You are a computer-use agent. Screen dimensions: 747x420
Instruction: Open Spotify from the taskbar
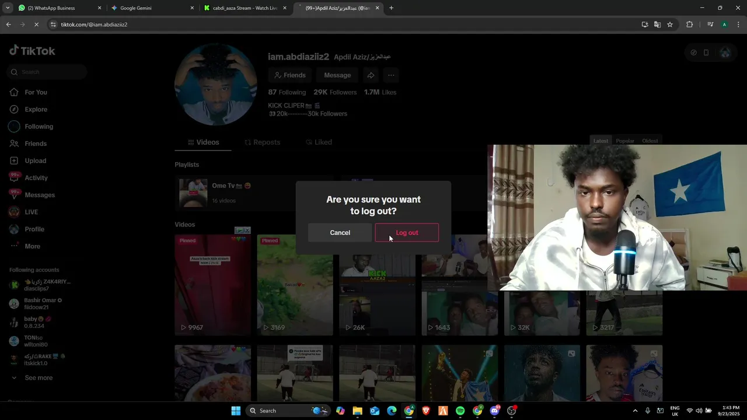pyautogui.click(x=460, y=411)
